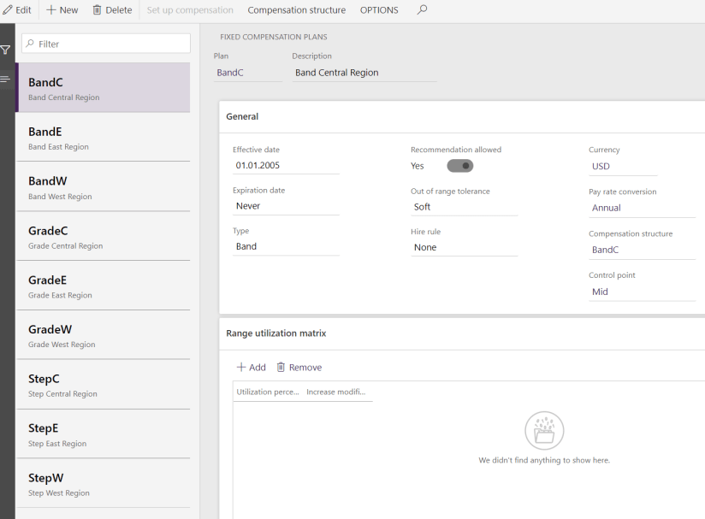Open the Pay rate conversion dropdown

click(x=641, y=208)
